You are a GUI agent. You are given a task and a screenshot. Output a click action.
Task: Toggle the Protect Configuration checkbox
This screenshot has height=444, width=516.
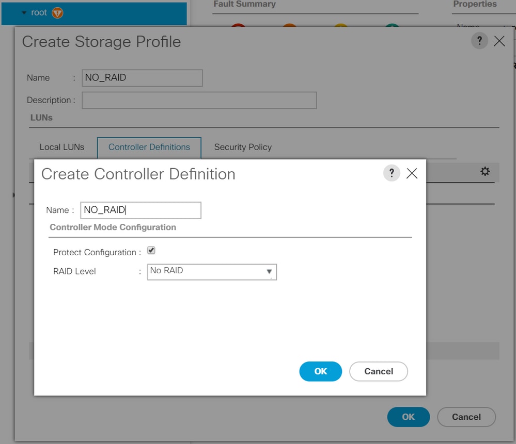click(x=151, y=251)
